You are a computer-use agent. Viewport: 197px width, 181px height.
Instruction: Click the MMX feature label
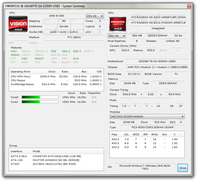tap(14, 51)
